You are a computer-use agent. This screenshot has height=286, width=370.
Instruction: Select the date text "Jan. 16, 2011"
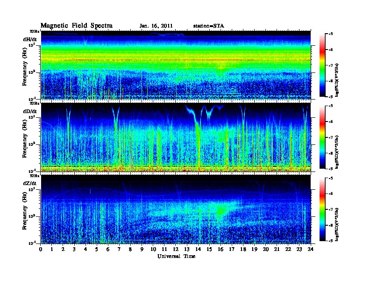point(156,26)
